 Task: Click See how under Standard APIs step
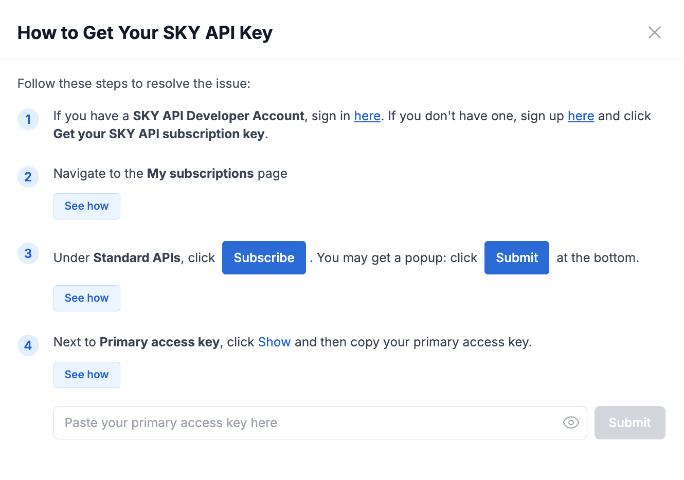pyautogui.click(x=86, y=298)
